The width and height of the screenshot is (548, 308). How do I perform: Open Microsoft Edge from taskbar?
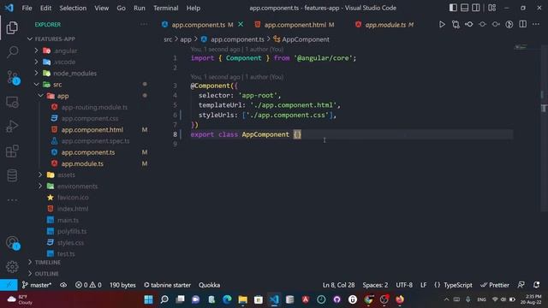(x=227, y=299)
